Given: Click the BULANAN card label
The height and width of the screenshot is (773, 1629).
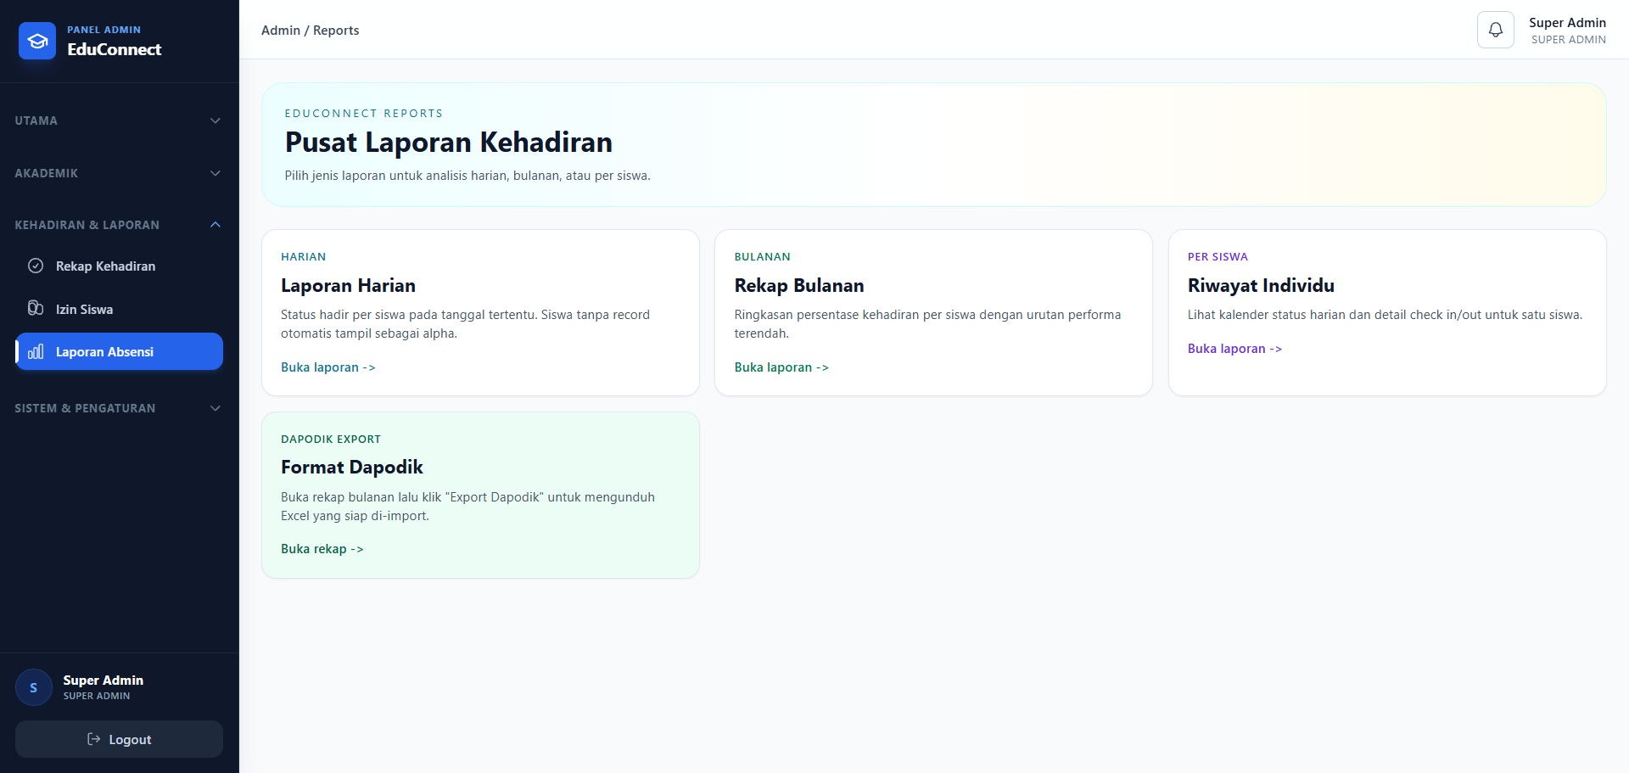Looking at the screenshot, I should (x=763, y=257).
